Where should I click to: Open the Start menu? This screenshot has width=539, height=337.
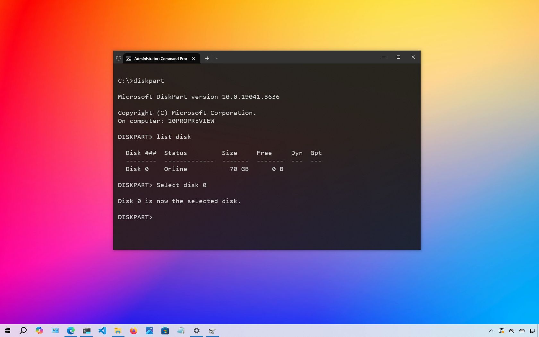[x=7, y=331]
